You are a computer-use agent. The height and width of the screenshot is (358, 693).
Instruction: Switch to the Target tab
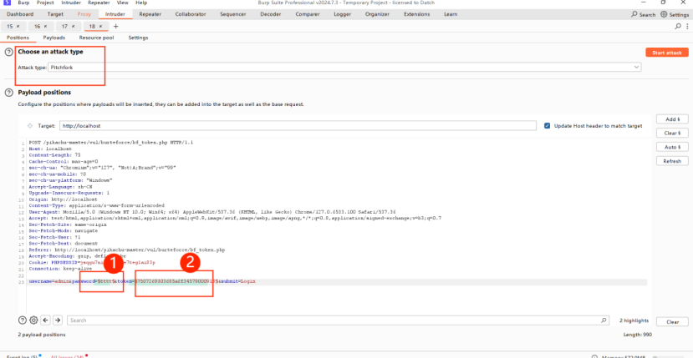[x=55, y=14]
